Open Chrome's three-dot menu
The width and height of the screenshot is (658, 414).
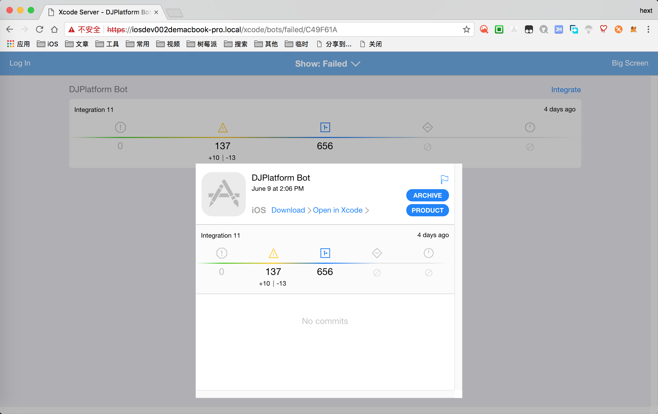648,30
